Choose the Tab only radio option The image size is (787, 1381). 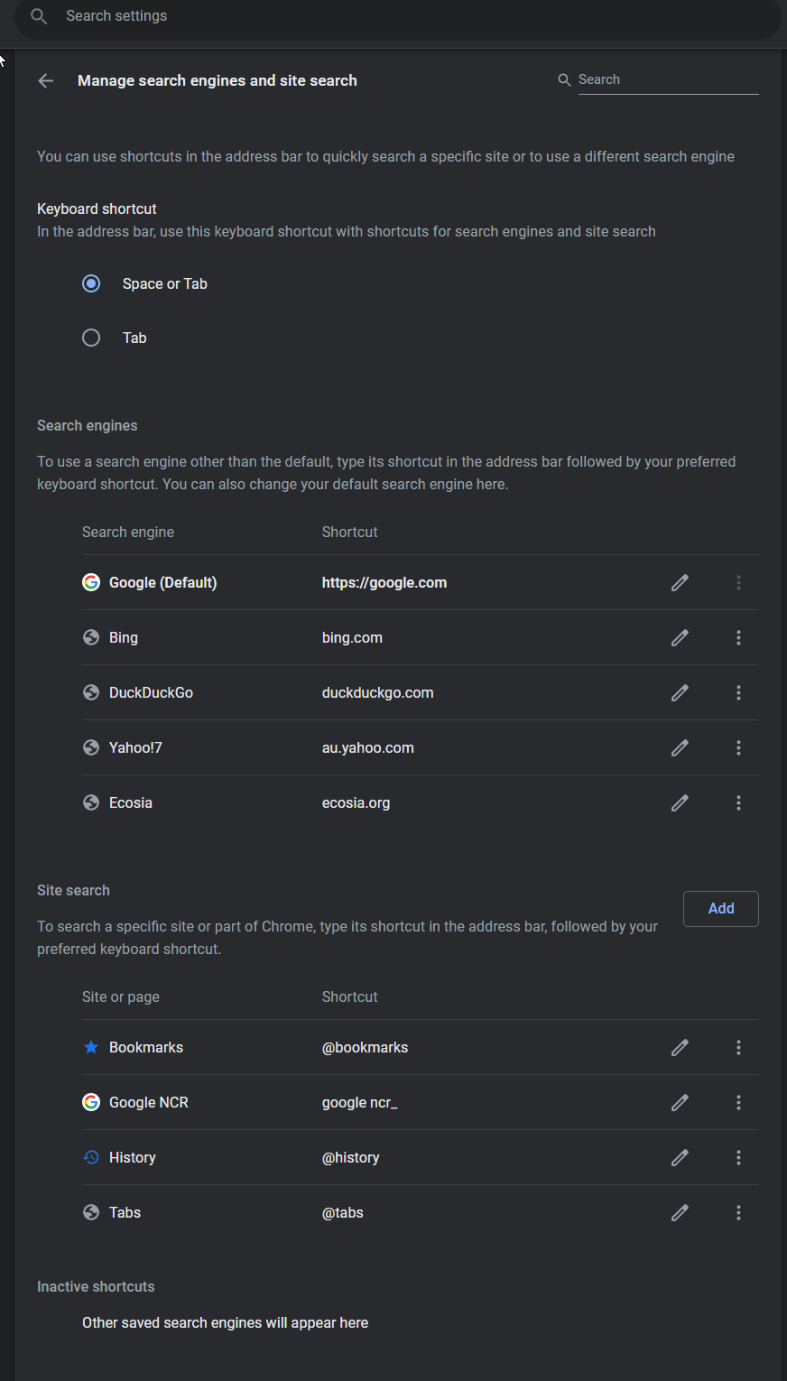pyautogui.click(x=91, y=338)
